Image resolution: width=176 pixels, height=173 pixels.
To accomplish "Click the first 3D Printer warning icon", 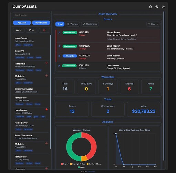I will click(46, 75).
